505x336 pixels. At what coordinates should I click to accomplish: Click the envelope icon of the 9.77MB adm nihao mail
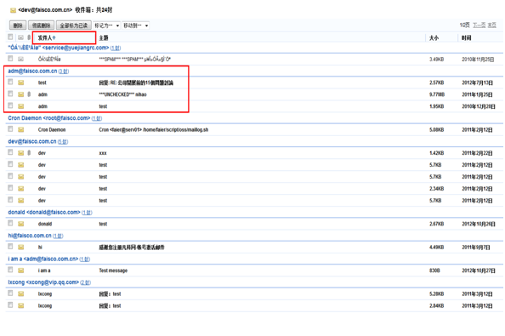point(21,94)
